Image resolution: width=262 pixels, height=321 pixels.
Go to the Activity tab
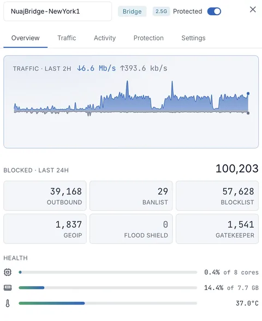[x=105, y=38]
